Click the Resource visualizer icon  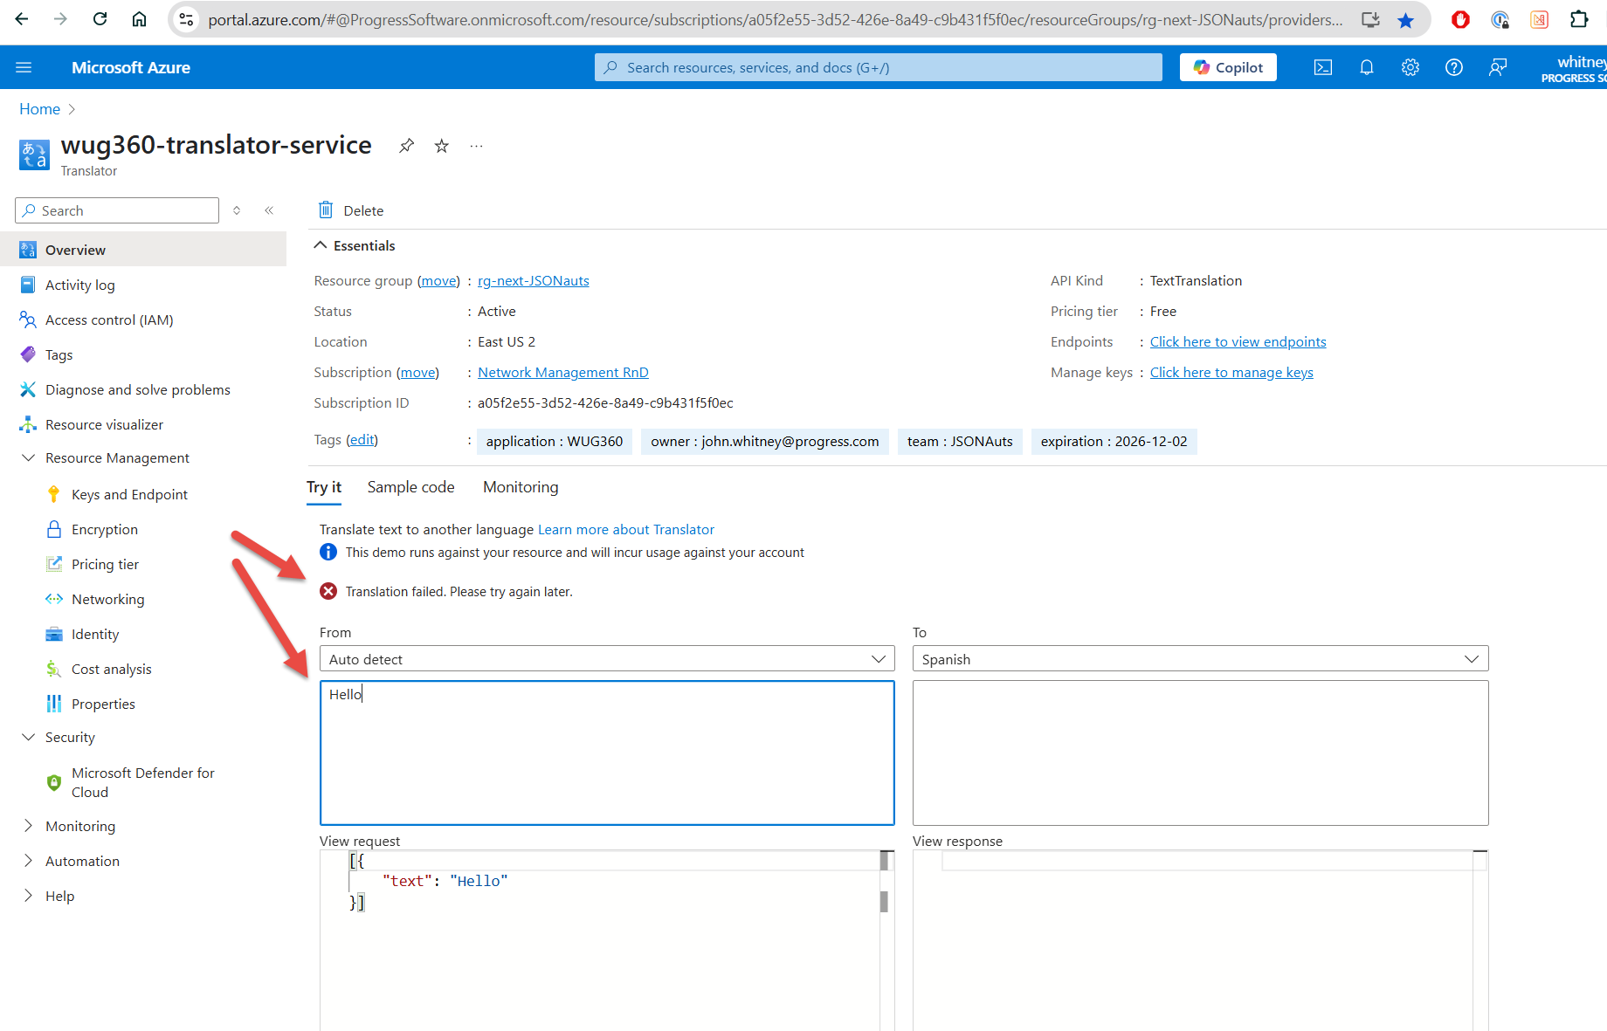[28, 424]
